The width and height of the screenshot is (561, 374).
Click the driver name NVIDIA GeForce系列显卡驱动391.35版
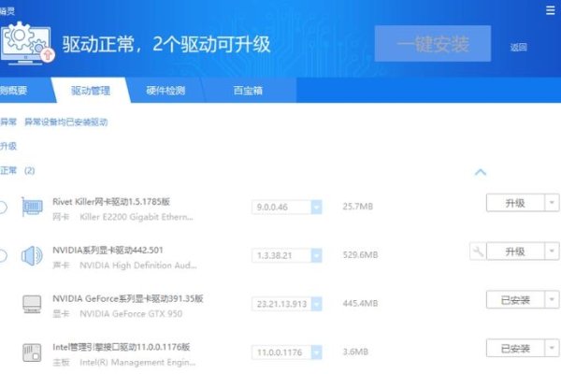pos(128,298)
